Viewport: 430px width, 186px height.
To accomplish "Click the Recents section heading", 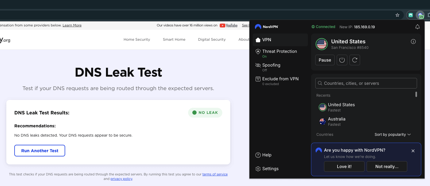I will [x=323, y=95].
